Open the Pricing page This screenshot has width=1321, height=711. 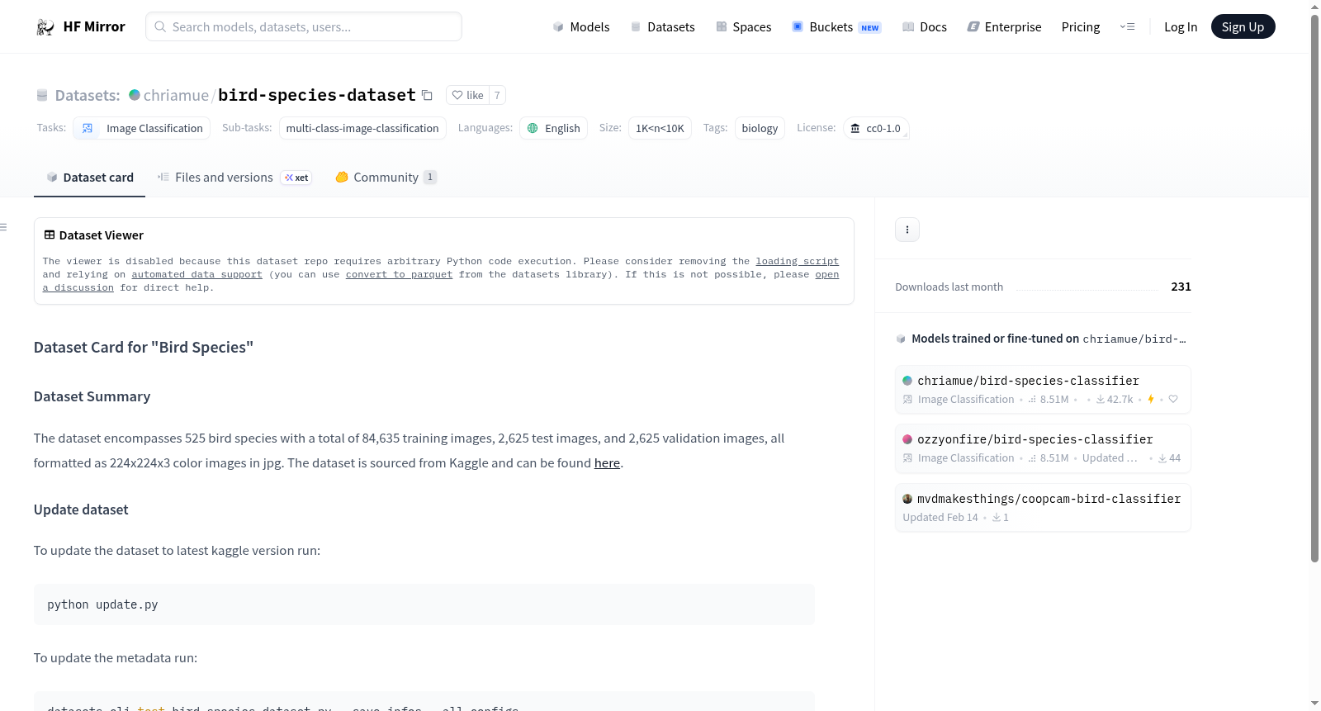[1081, 26]
